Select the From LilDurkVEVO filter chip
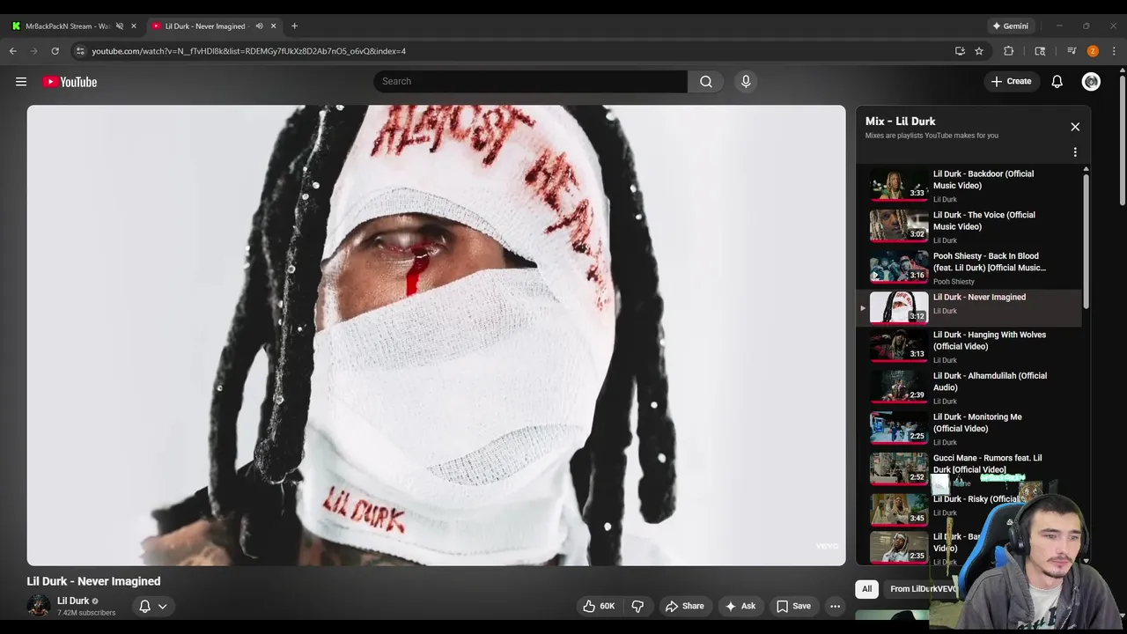 coord(922,589)
